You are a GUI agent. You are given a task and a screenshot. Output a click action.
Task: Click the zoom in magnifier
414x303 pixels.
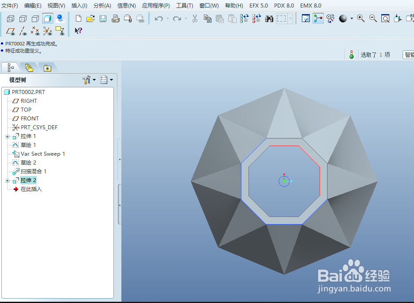[x=361, y=19]
